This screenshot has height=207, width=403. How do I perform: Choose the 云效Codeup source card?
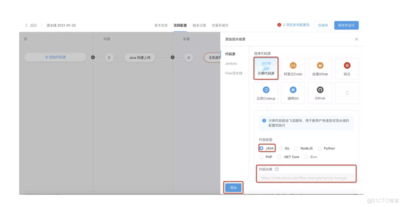click(266, 93)
